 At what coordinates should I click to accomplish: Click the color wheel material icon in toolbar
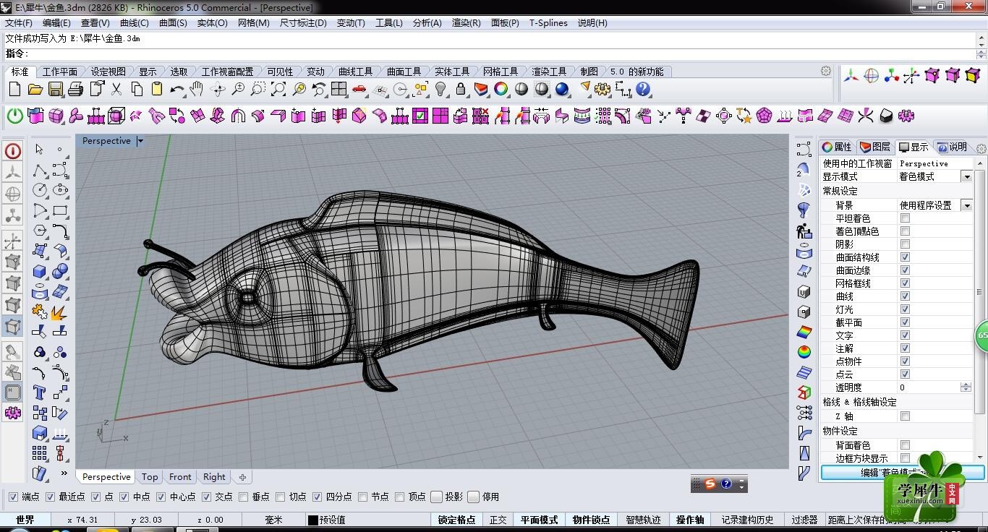[x=501, y=89]
